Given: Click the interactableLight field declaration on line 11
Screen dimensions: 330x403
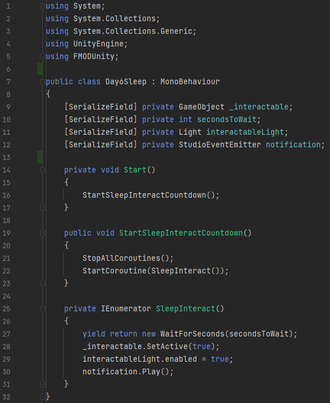Looking at the screenshot, I should click(245, 132).
